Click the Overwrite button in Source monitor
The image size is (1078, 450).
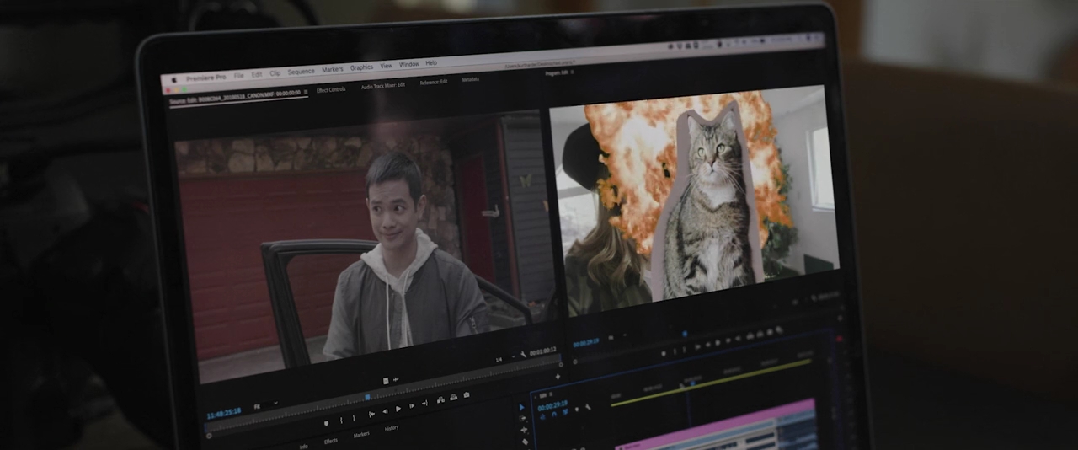[453, 397]
